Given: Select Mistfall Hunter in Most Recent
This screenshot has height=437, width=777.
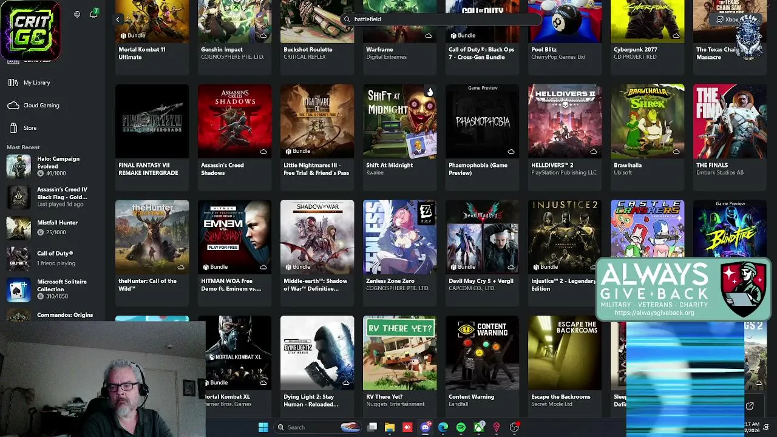Looking at the screenshot, I should 53,227.
